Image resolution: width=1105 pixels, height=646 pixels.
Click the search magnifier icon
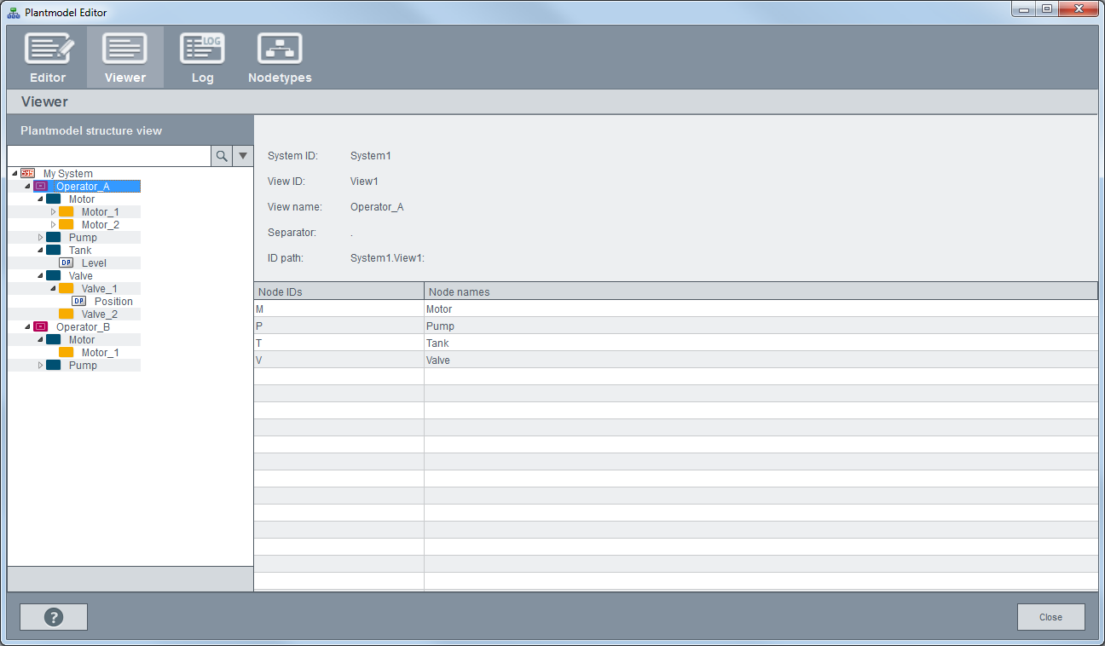click(x=222, y=156)
